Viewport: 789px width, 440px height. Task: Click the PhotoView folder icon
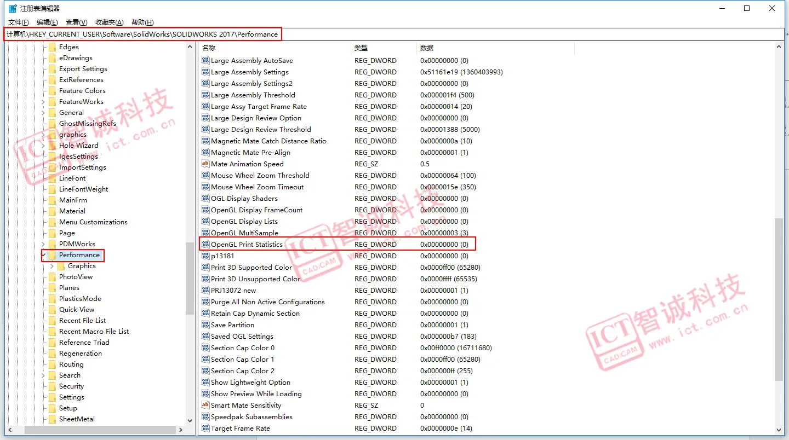coord(52,277)
